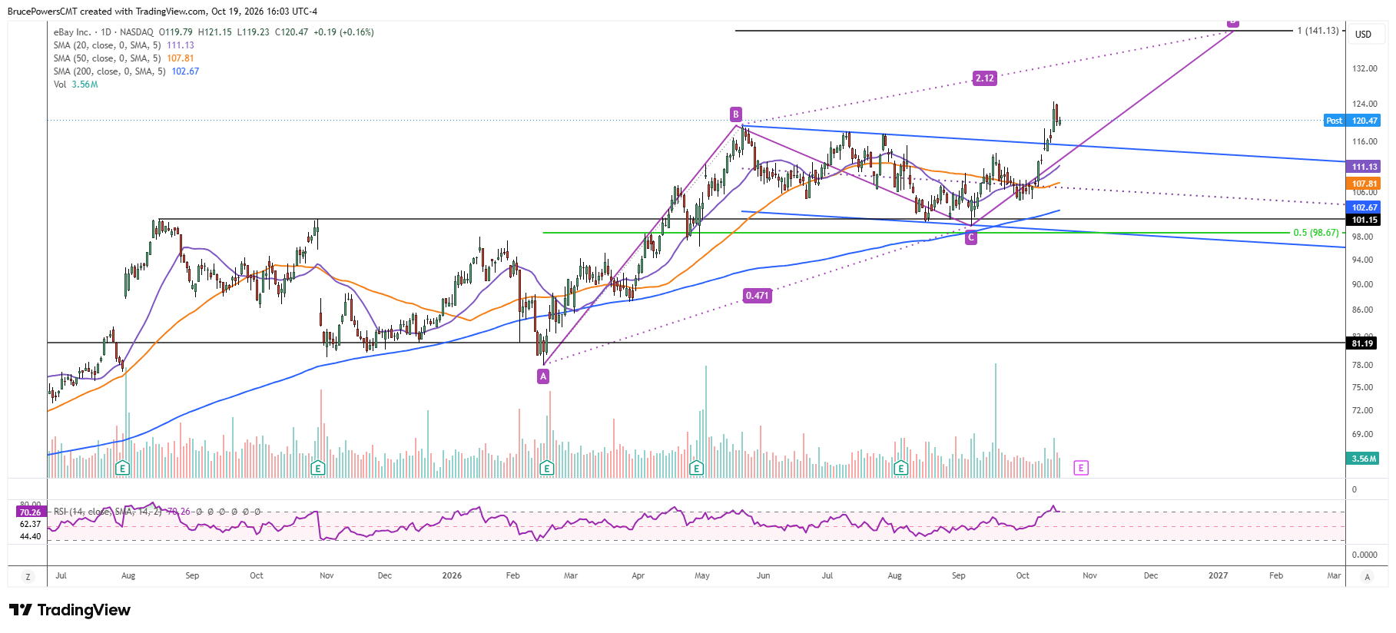The image size is (1396, 633).
Task: Select the Vol 3.56M legend
Action: (x=75, y=85)
